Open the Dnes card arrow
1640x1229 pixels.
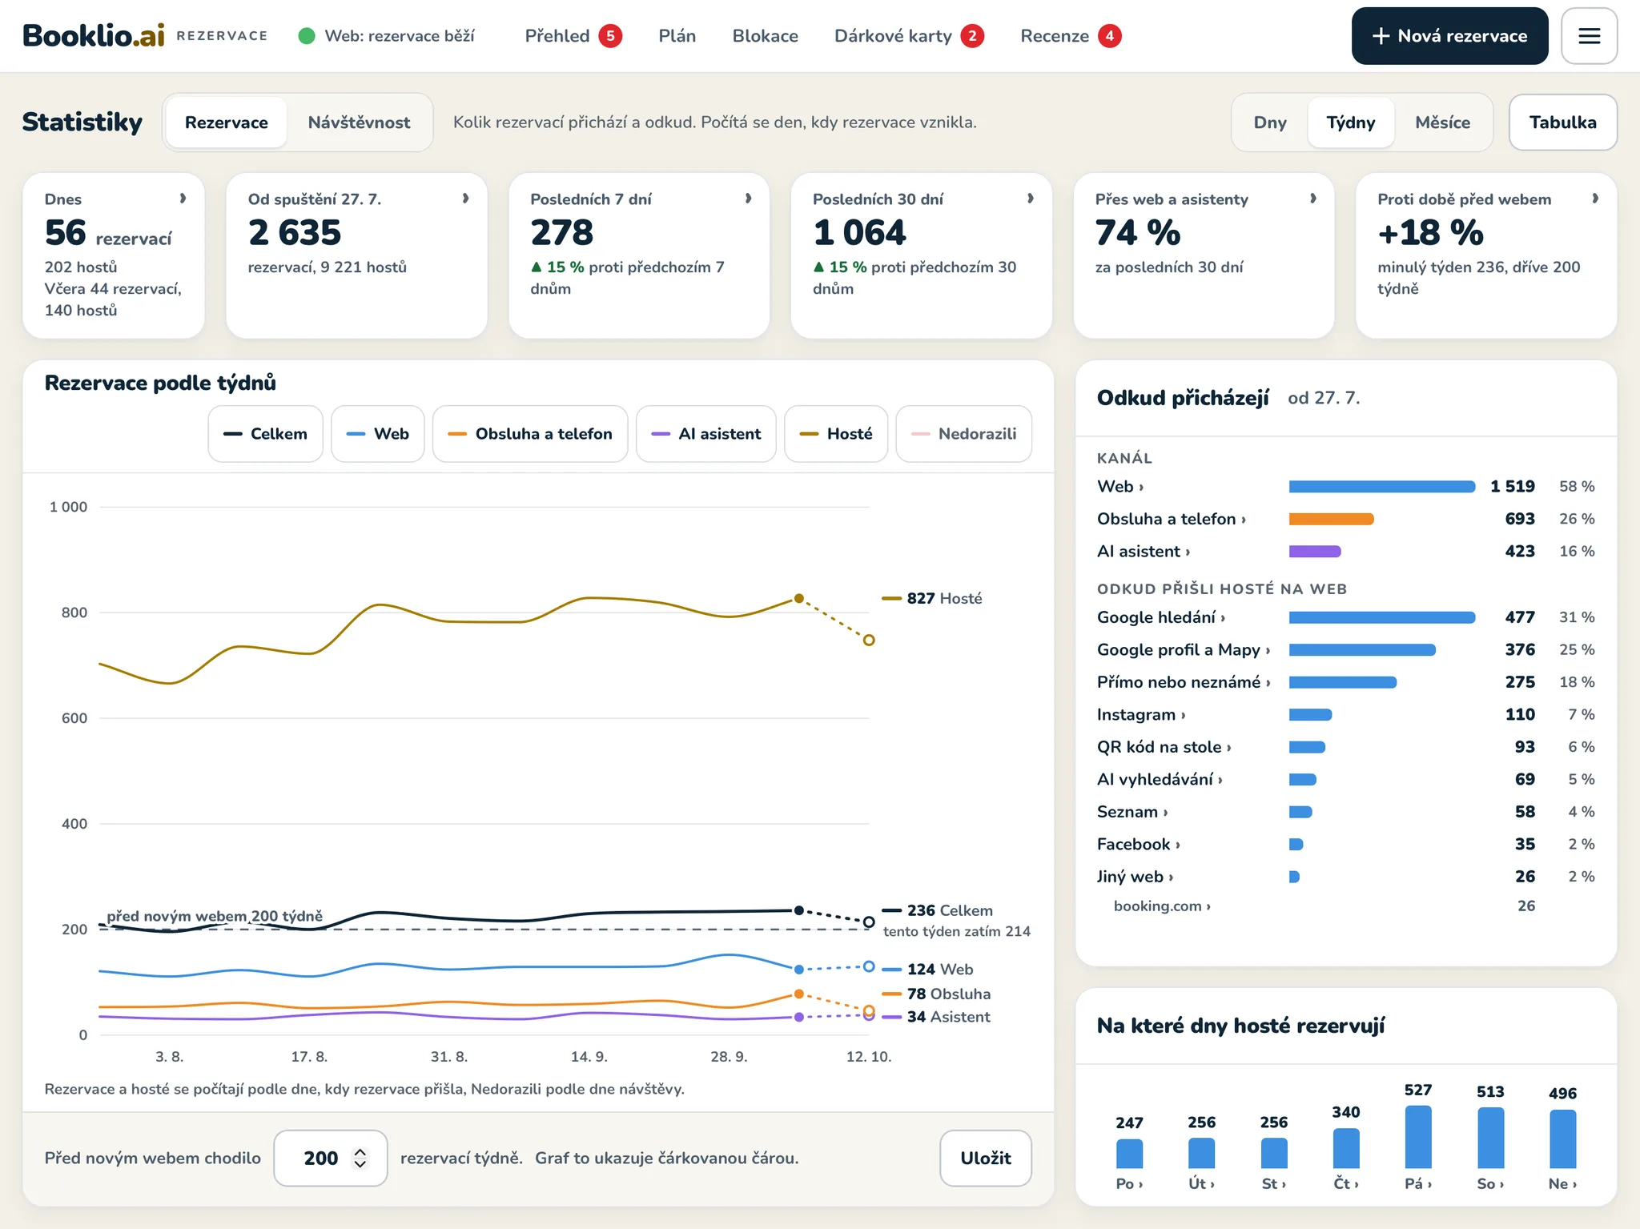click(183, 199)
